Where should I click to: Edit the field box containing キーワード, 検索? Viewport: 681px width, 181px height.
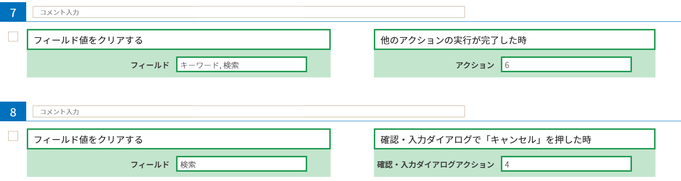click(242, 65)
